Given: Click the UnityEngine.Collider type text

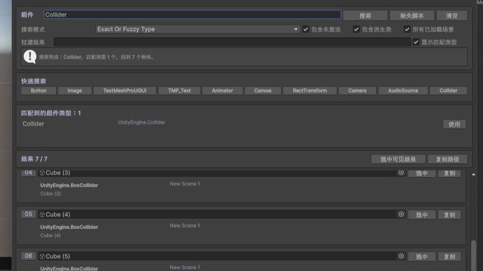Looking at the screenshot, I should click(x=142, y=122).
